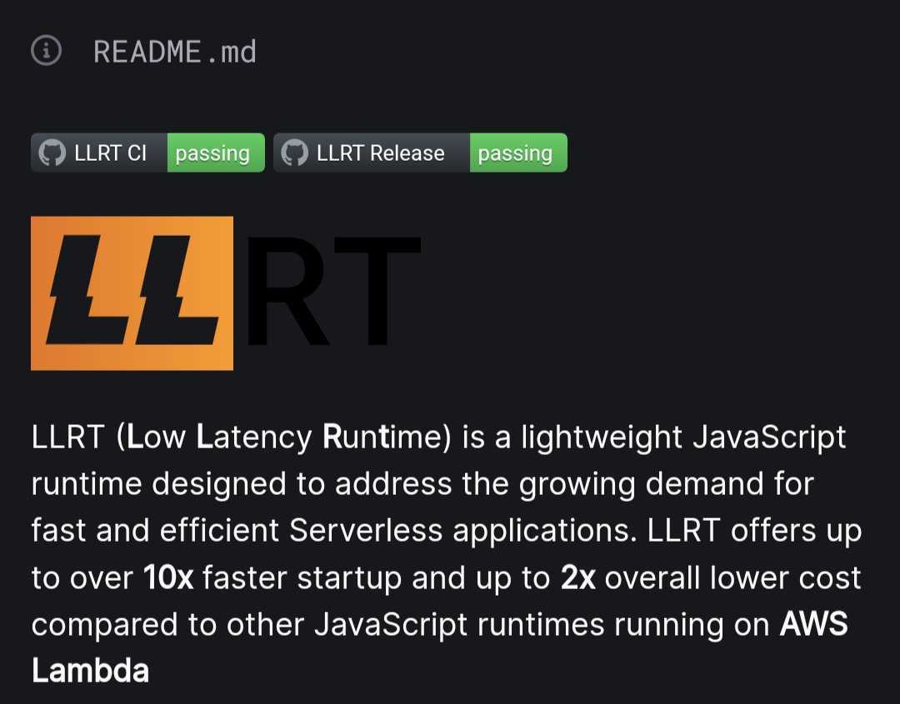Open the README.md file title
The image size is (900, 704).
tap(174, 52)
